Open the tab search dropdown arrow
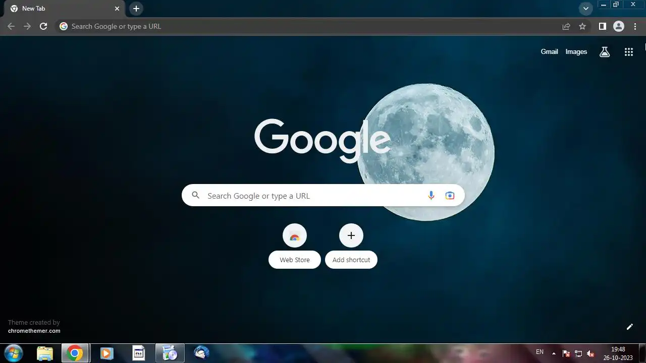646x363 pixels. coord(585,9)
